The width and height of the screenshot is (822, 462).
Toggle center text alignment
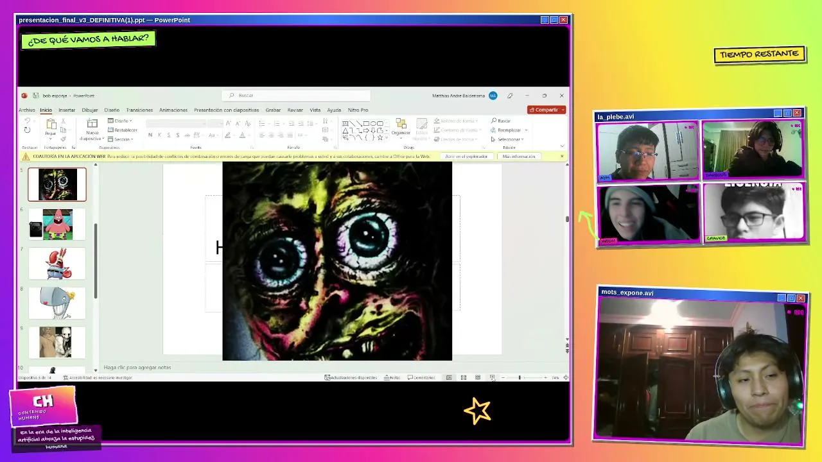pos(271,135)
